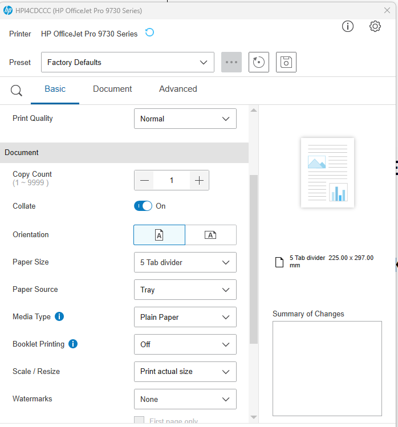398x427 pixels.
Task: Click the HP logo in title bar
Action: 8,10
